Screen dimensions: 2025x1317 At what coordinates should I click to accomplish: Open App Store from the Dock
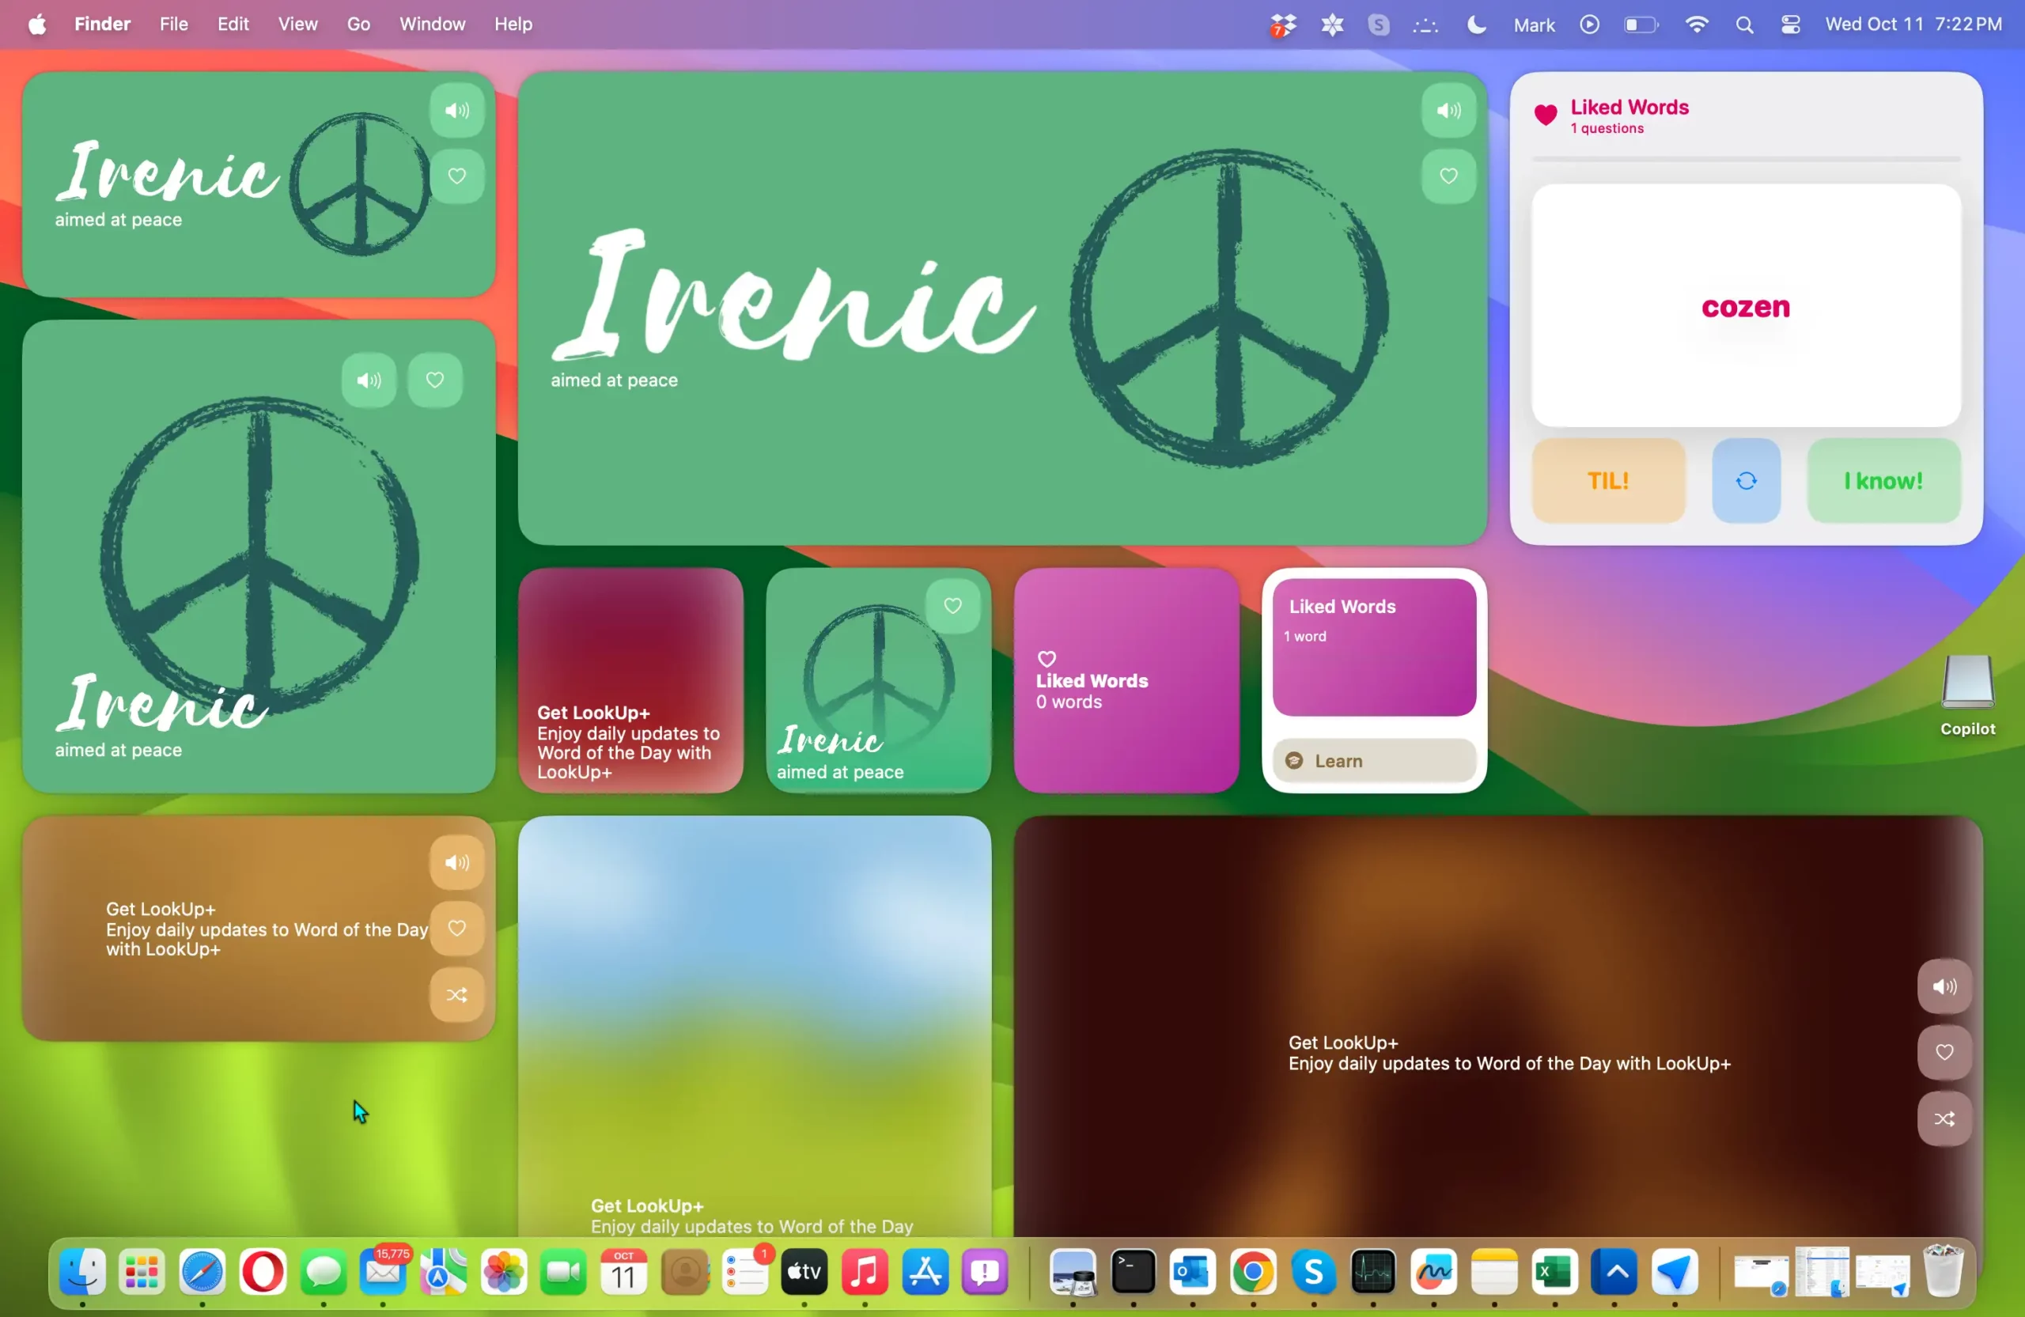click(925, 1273)
